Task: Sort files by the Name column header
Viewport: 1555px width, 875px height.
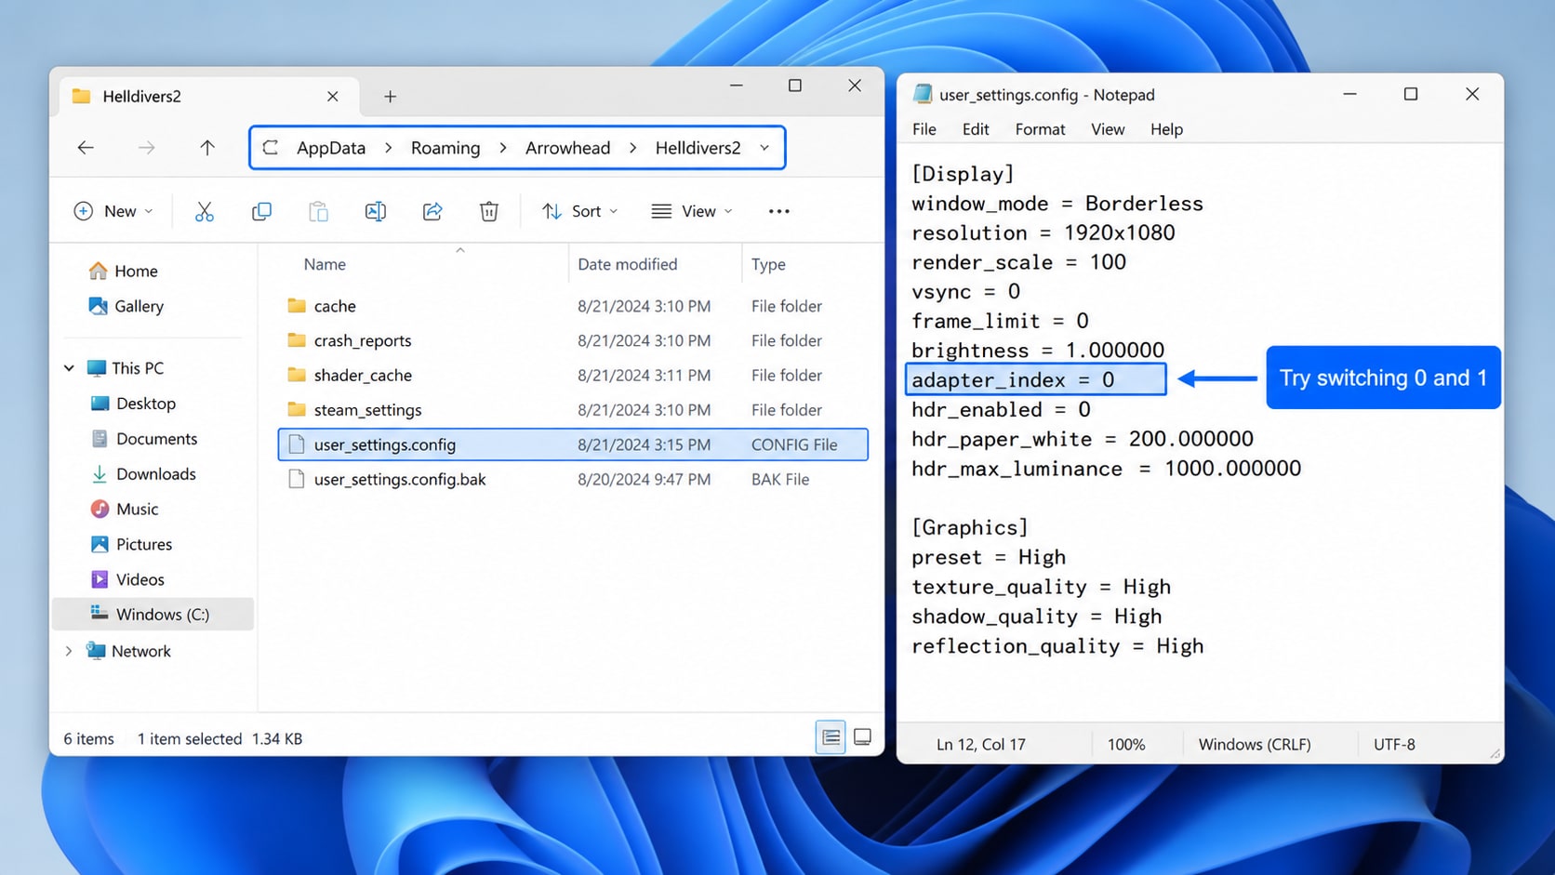Action: click(325, 264)
